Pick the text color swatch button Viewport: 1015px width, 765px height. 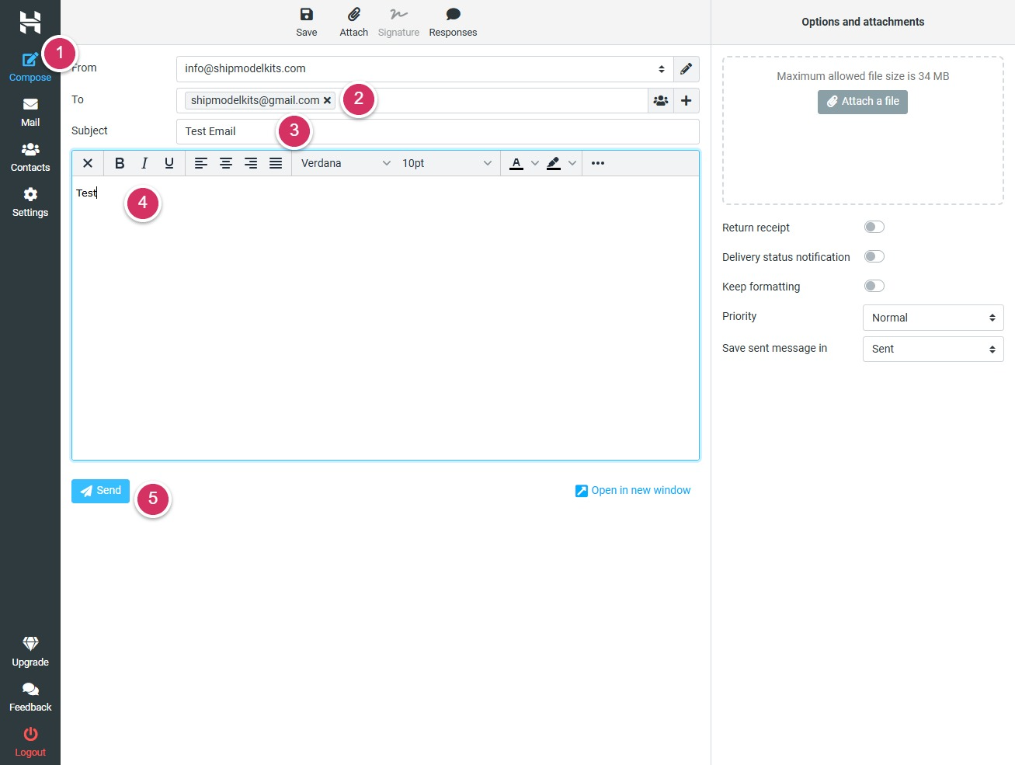coord(516,163)
